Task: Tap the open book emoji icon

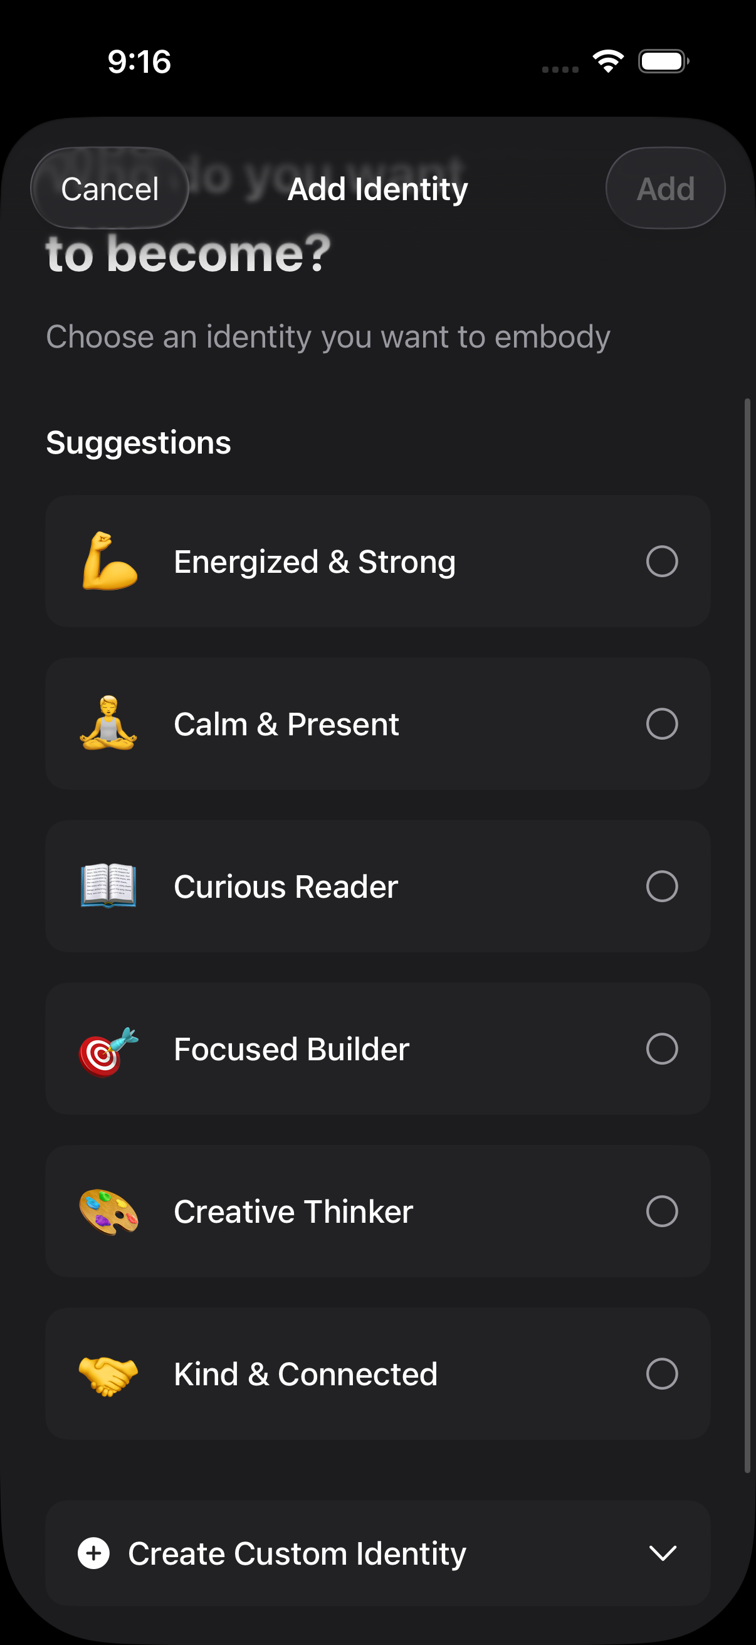Action: tap(108, 886)
